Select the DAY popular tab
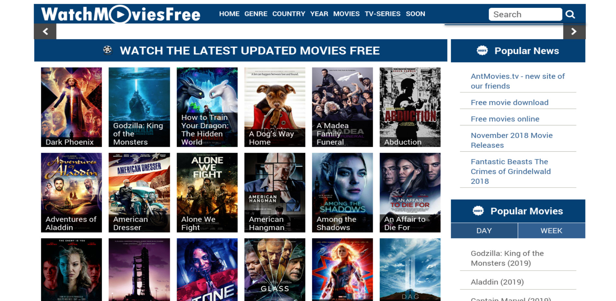The width and height of the screenshot is (616, 301). (x=484, y=231)
